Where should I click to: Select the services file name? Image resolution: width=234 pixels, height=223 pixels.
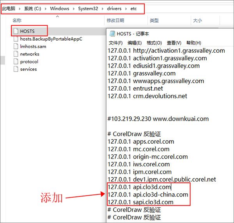(28, 69)
